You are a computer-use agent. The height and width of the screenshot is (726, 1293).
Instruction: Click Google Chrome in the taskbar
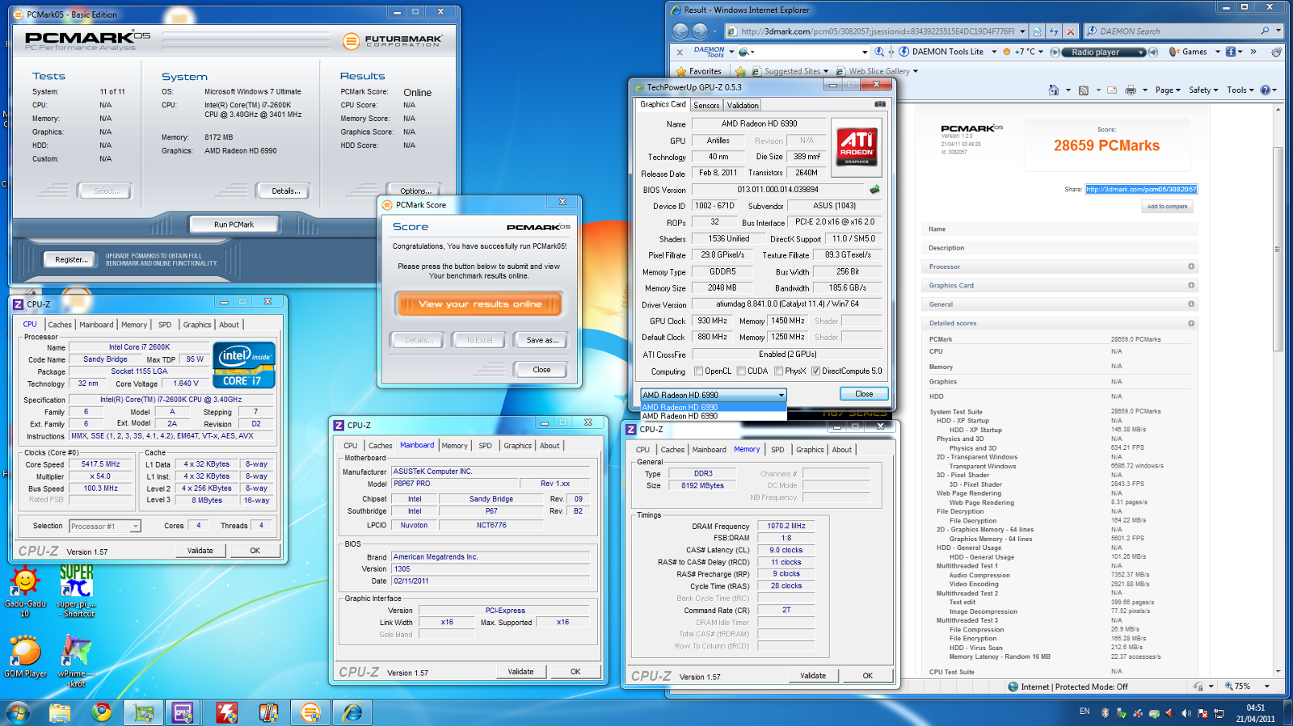pos(102,712)
